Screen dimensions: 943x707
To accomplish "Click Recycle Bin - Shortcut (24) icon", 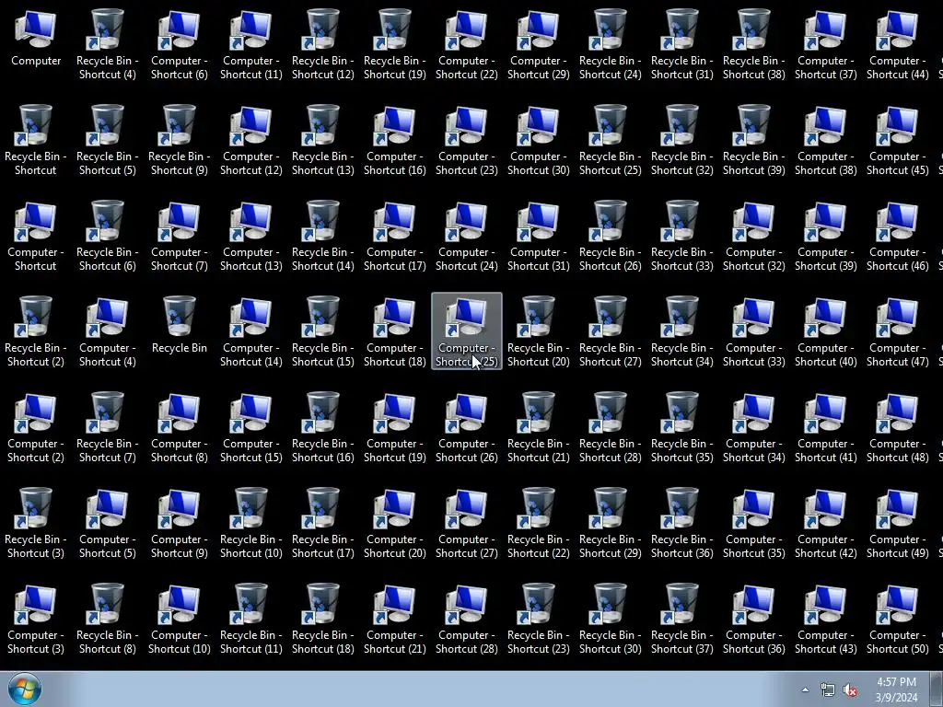I will point(610,44).
